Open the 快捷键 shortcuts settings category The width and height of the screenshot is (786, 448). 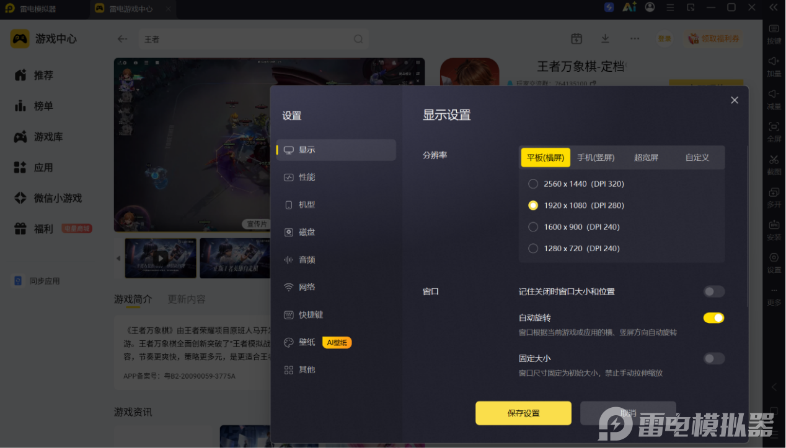pyautogui.click(x=336, y=314)
